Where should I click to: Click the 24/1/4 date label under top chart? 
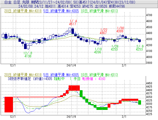[71, 65]
